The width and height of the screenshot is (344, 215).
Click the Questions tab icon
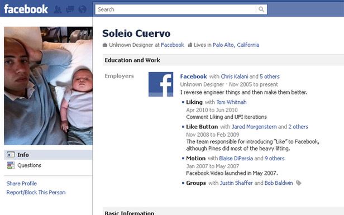pyautogui.click(x=11, y=165)
